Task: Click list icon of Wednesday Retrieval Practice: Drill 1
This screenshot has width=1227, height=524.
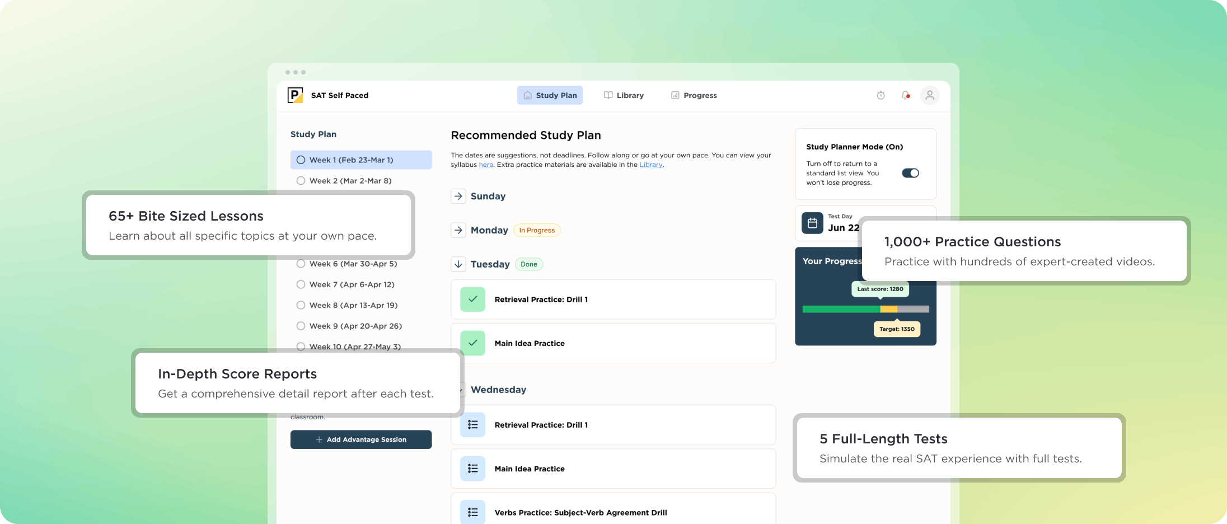Action: coord(472,425)
